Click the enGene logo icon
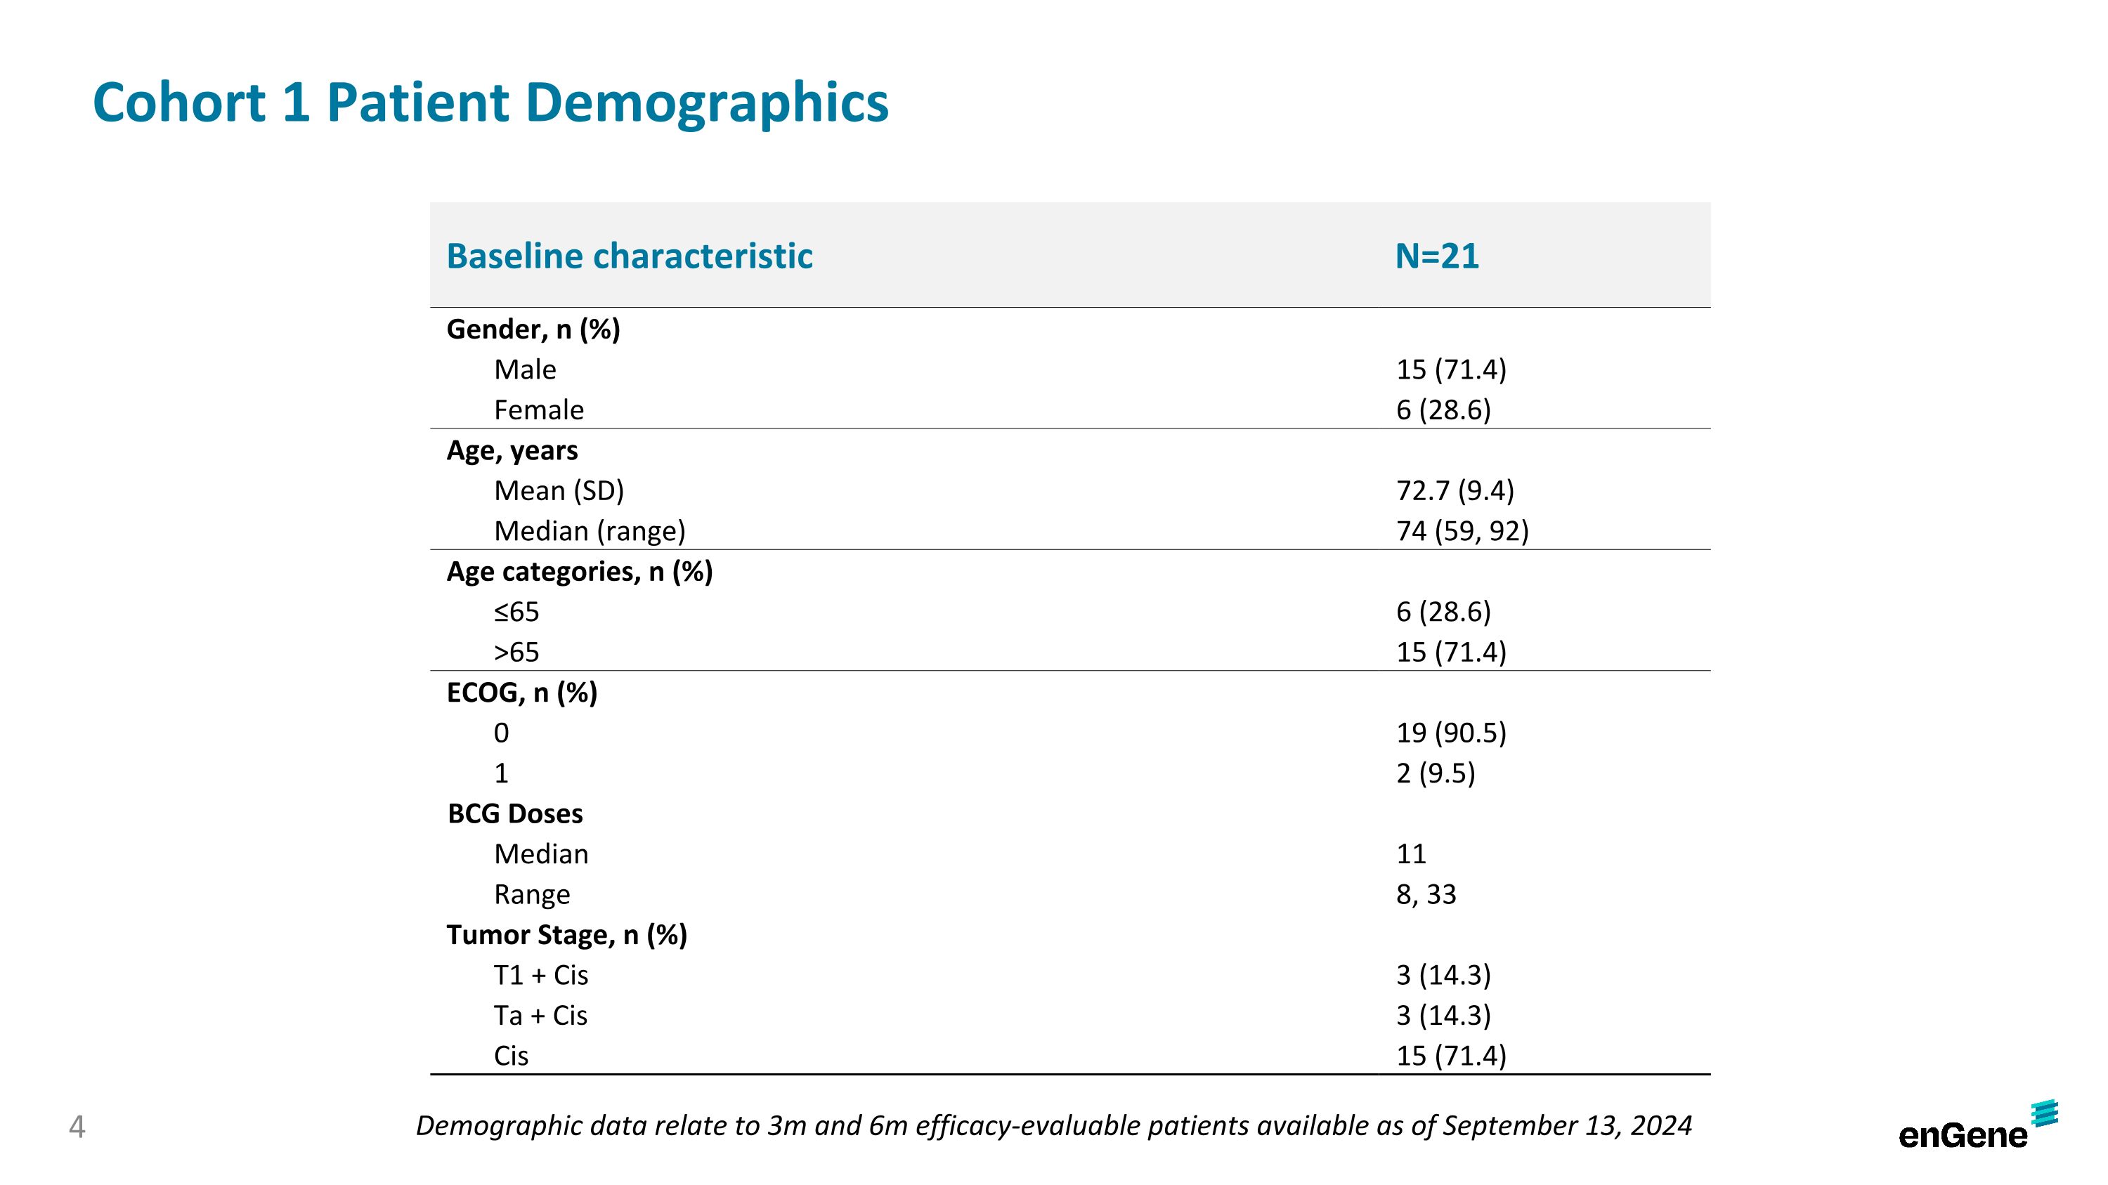2108x1185 pixels. point(2043,1114)
